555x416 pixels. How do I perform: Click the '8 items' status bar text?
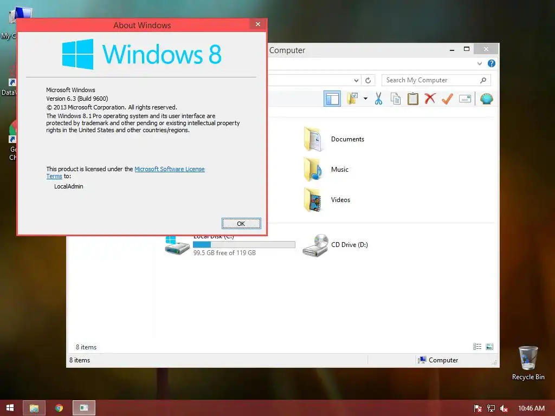(80, 360)
